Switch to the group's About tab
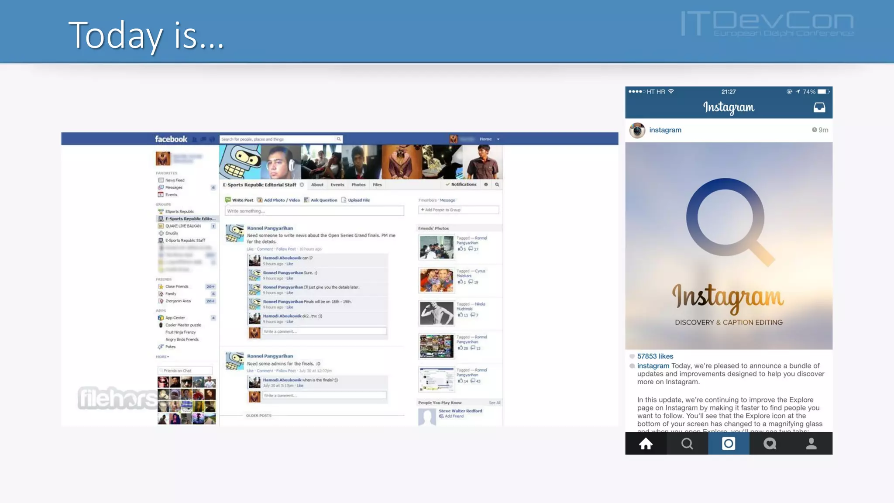The image size is (894, 503). 317,185
